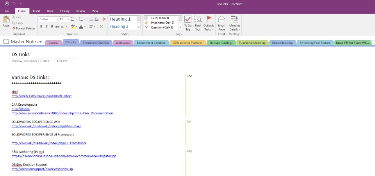Screen dimensions: 375x176
Task: Open the customize quick access toolbar arrow
Action: [x=21, y=4]
